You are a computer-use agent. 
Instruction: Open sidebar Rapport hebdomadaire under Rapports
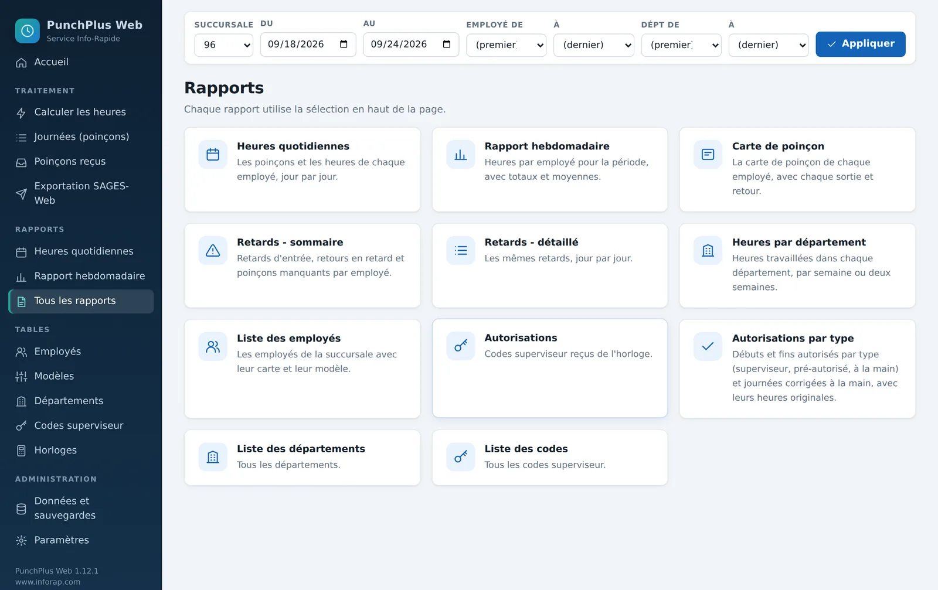point(81,276)
